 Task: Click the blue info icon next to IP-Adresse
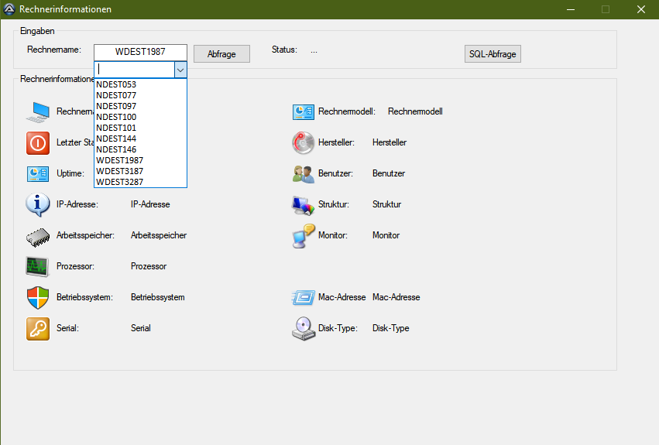37,204
